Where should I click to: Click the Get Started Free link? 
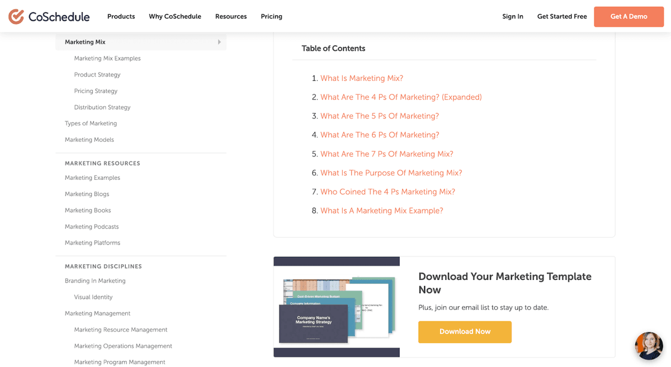pyautogui.click(x=561, y=16)
